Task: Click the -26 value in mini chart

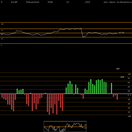Action: 85,125
